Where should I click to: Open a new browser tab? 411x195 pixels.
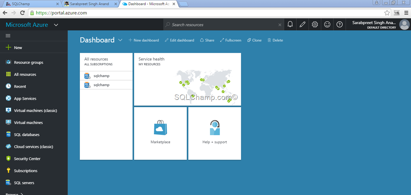(x=183, y=4)
